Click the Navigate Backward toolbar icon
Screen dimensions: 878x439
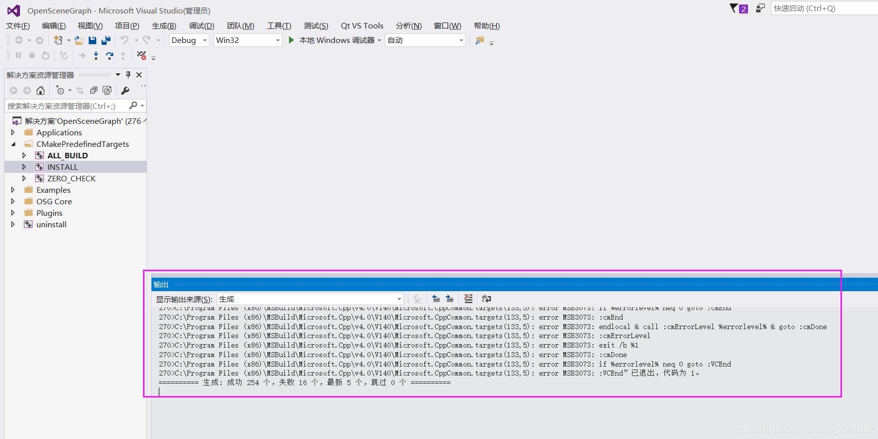tap(19, 40)
